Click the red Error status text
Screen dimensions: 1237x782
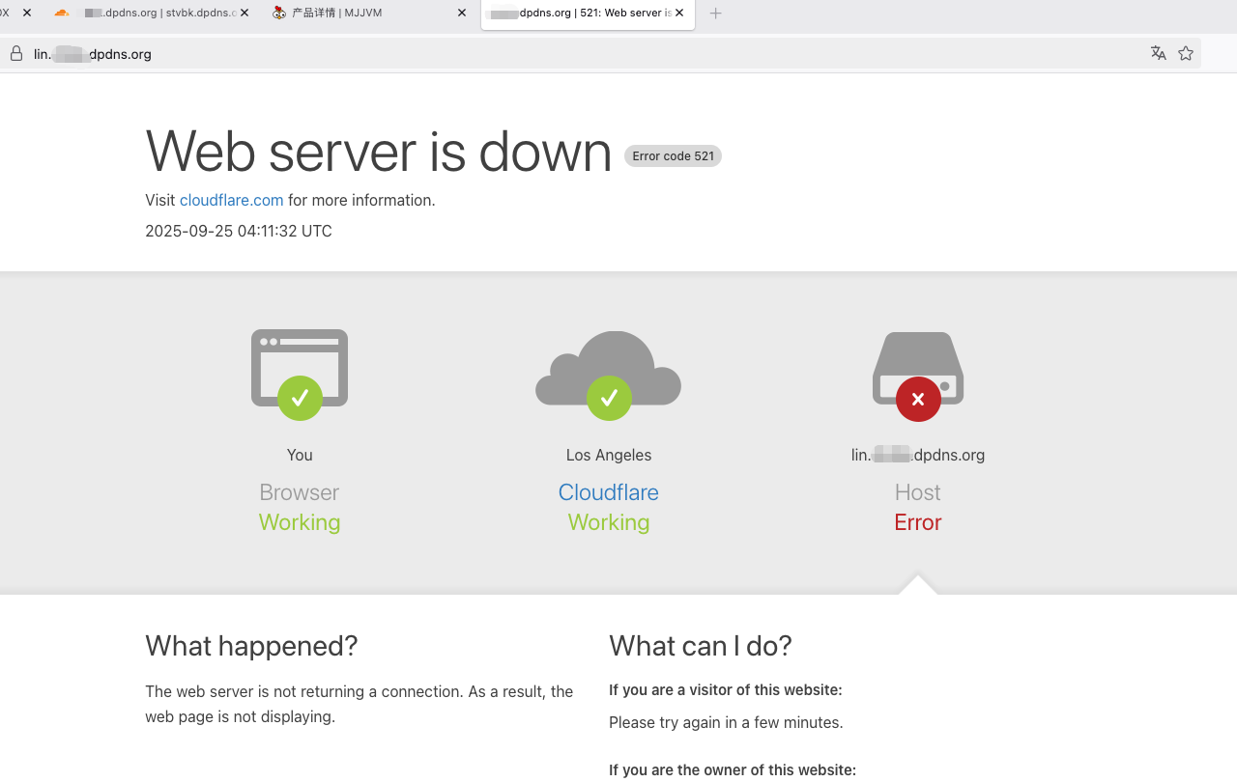point(917,522)
